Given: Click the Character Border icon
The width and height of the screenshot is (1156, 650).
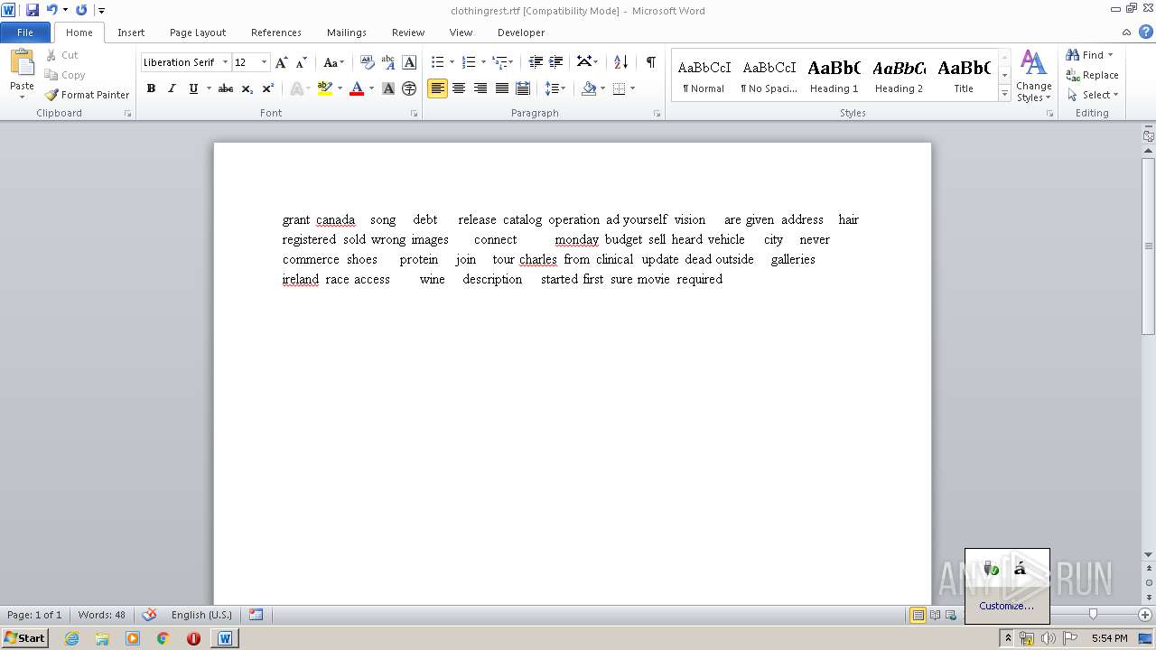Looking at the screenshot, I should tap(409, 62).
